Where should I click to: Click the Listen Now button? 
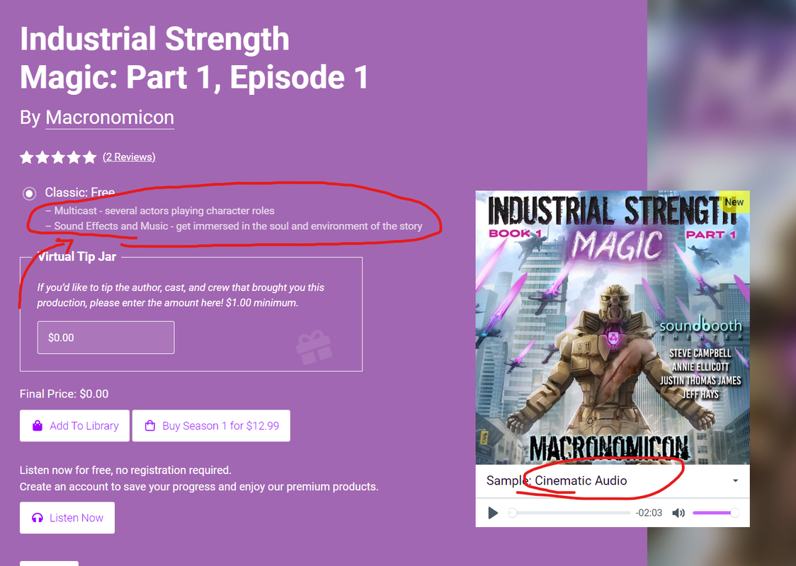click(67, 518)
